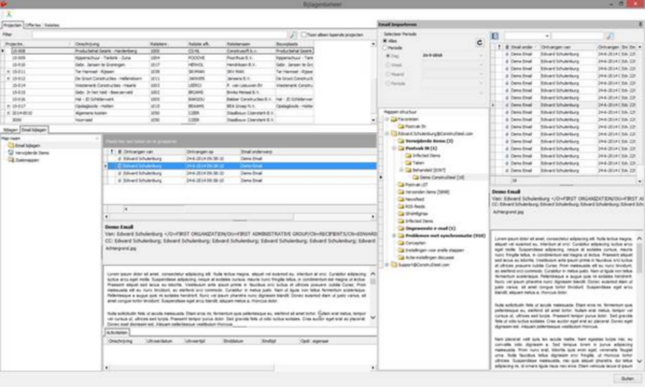The image size is (645, 387).
Task: Choose the Dag radio option
Action: pos(387,56)
